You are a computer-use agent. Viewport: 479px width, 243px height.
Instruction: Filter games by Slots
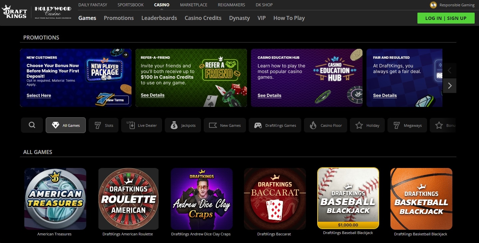point(104,125)
